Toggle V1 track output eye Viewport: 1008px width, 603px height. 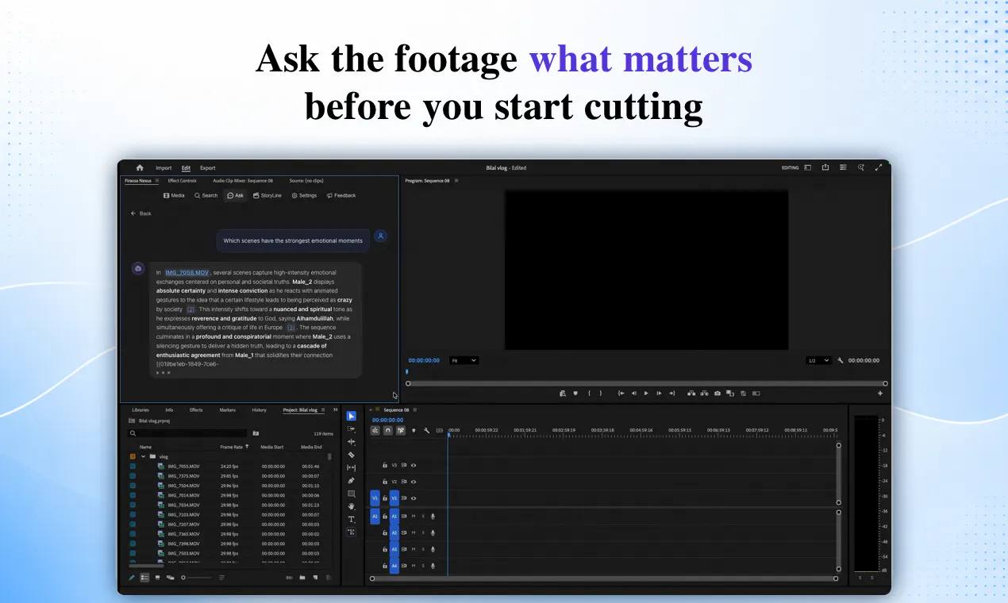(x=414, y=498)
